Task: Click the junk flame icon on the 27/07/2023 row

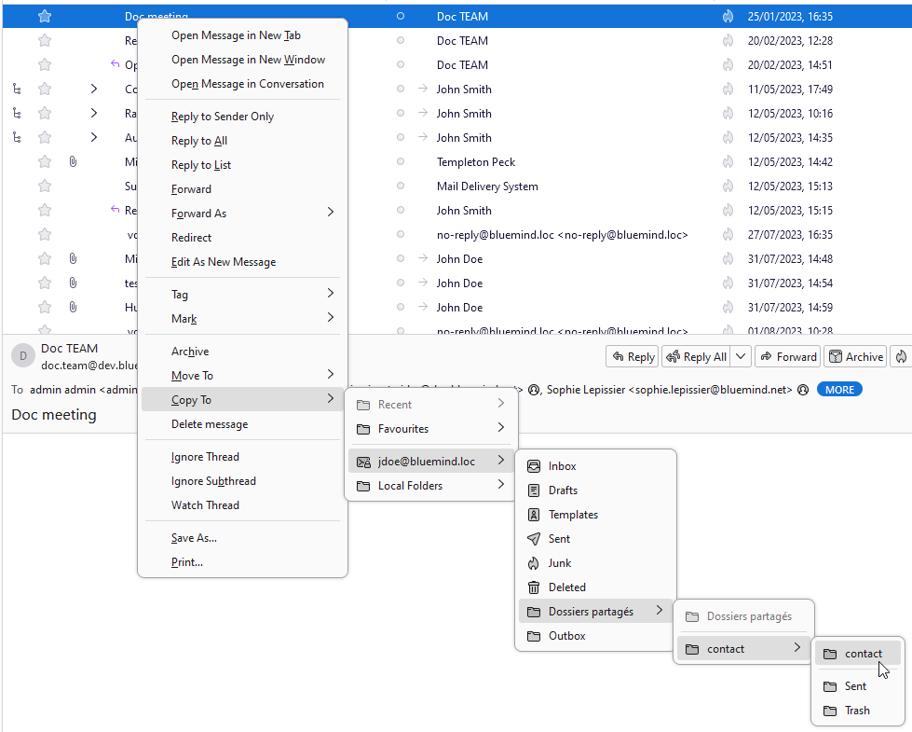Action: coord(728,235)
